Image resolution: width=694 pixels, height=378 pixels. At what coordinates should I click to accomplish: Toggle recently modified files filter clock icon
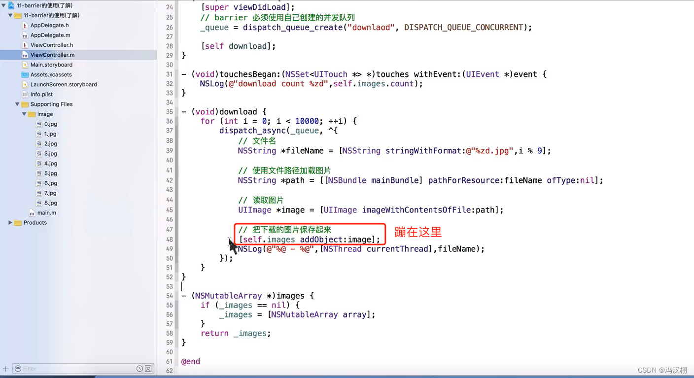[x=139, y=369]
